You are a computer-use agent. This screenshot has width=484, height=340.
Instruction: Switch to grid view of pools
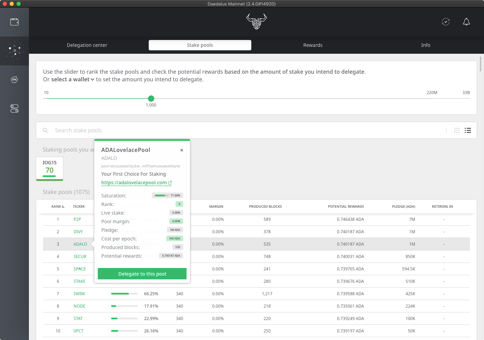click(457, 130)
